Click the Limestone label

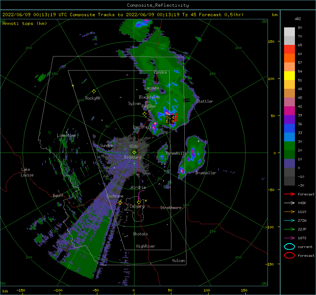(66, 135)
